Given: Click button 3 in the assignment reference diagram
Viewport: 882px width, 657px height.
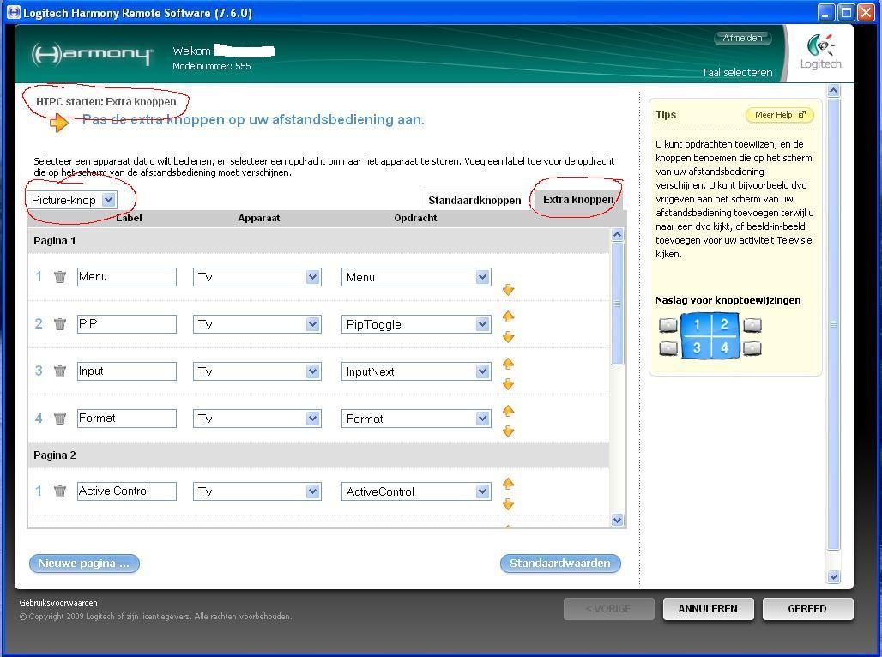Looking at the screenshot, I should click(696, 347).
